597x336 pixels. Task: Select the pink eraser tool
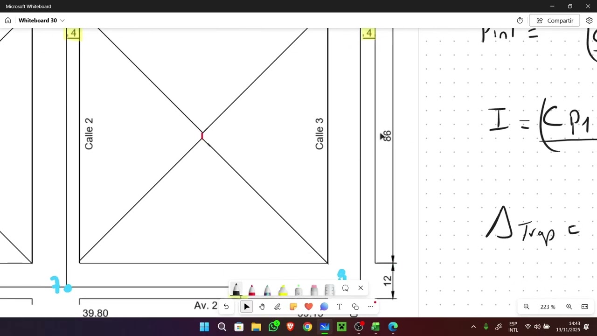tap(314, 289)
